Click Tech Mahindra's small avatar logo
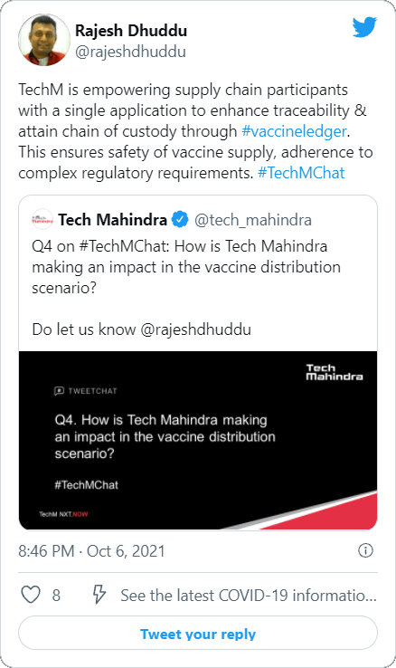Viewport: 396px width, 668px height. point(42,220)
